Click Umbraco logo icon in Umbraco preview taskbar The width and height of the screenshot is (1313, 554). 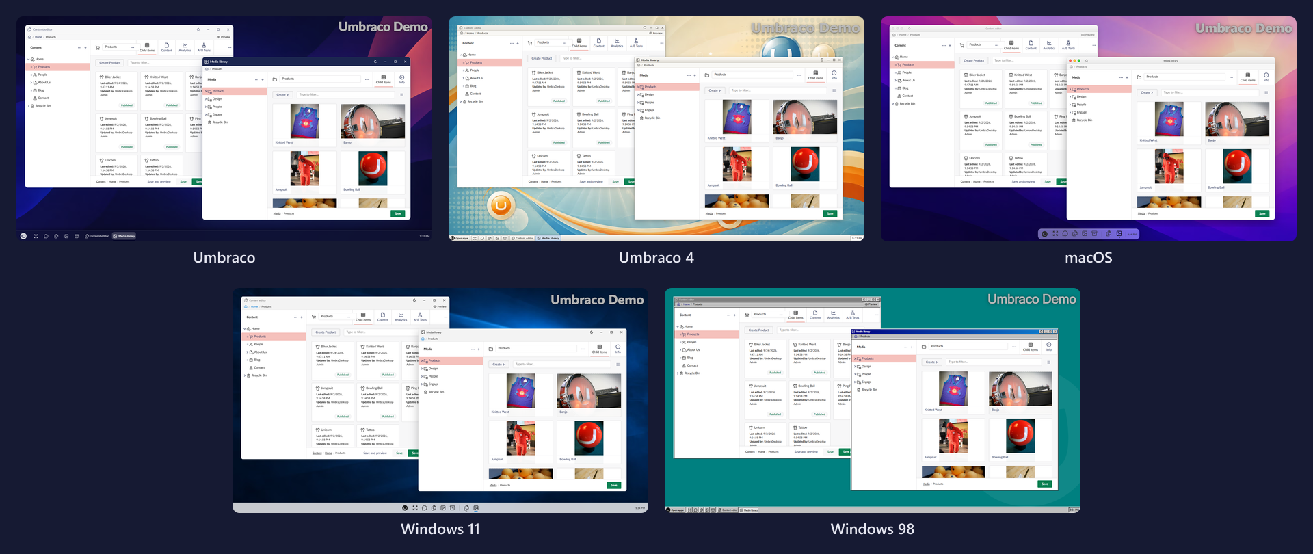point(23,236)
